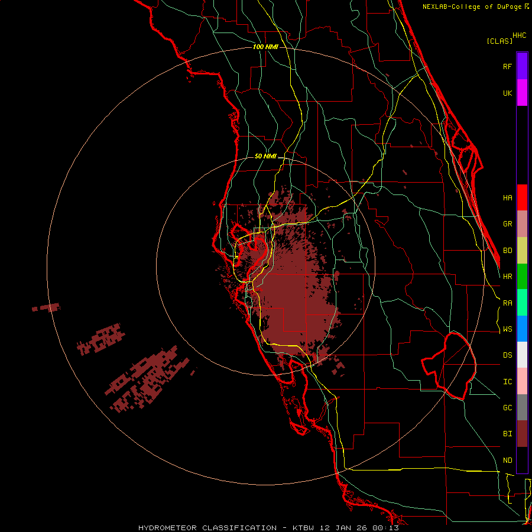Screen dimensions: 532x532
Task: Click the NEXLAB-College of DuPage credit text
Action: [472, 7]
